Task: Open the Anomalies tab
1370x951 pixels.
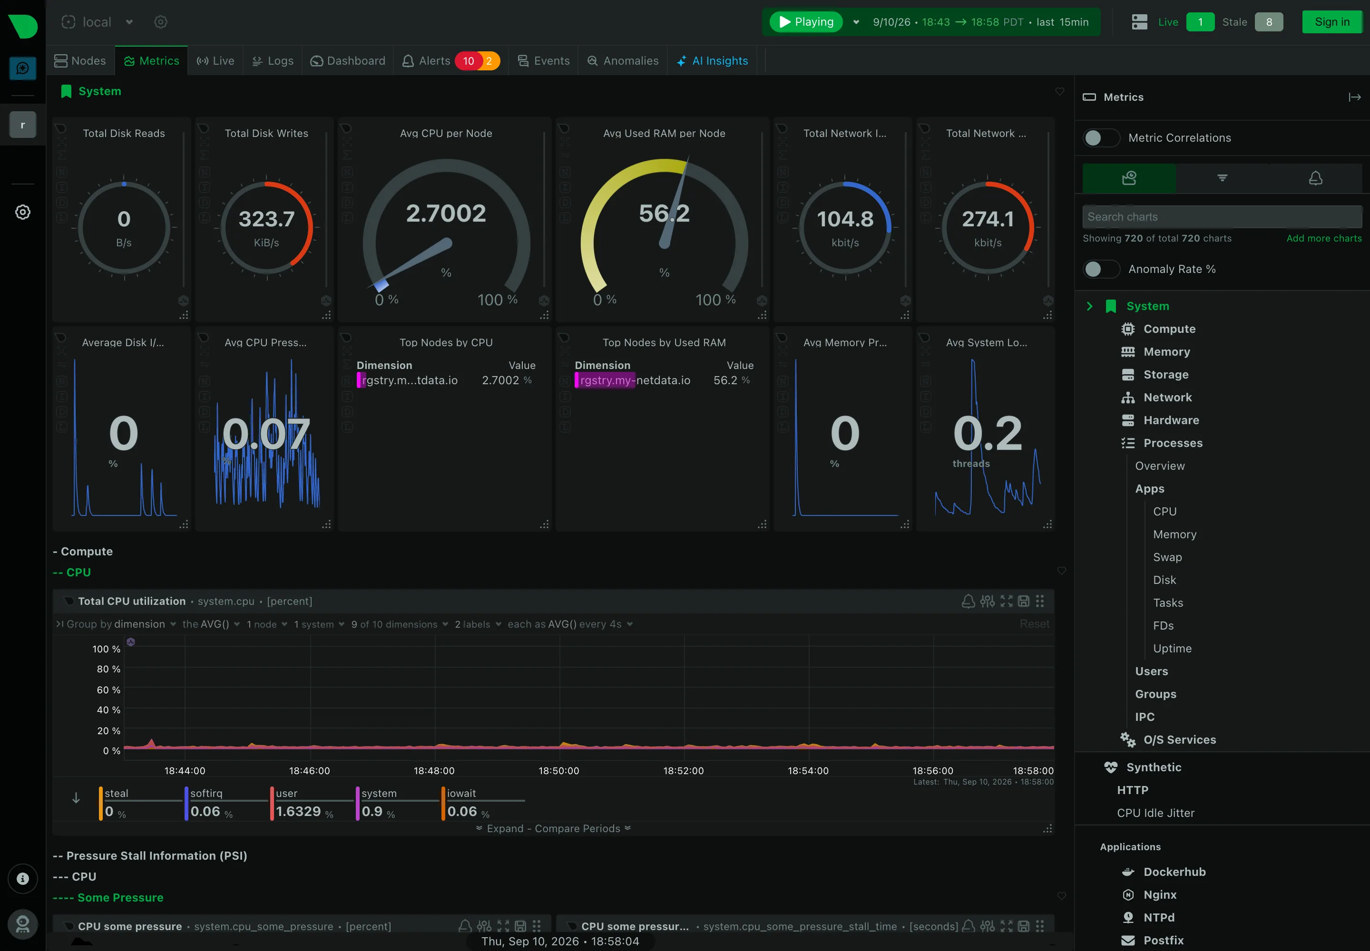Action: coord(623,61)
